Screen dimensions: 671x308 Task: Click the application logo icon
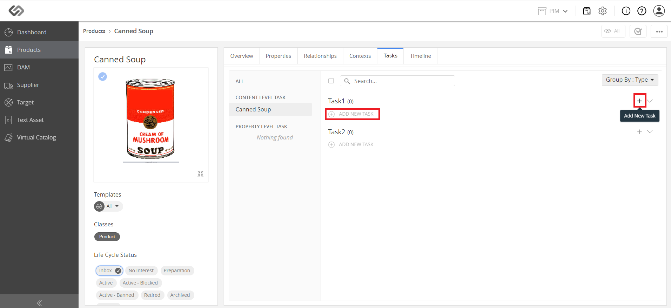coord(16,11)
